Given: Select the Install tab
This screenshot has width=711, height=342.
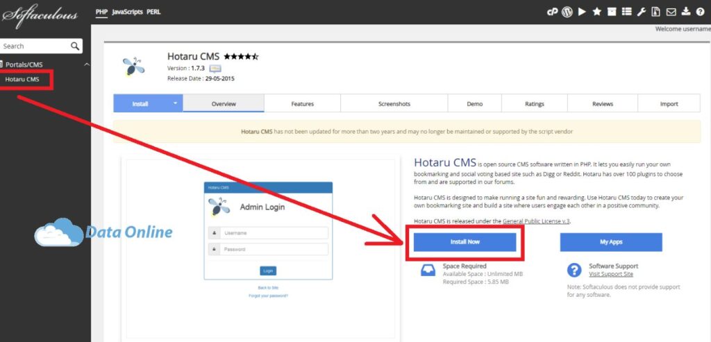Looking at the screenshot, I should click(x=140, y=104).
